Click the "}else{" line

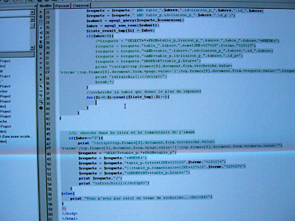[x=68, y=193]
